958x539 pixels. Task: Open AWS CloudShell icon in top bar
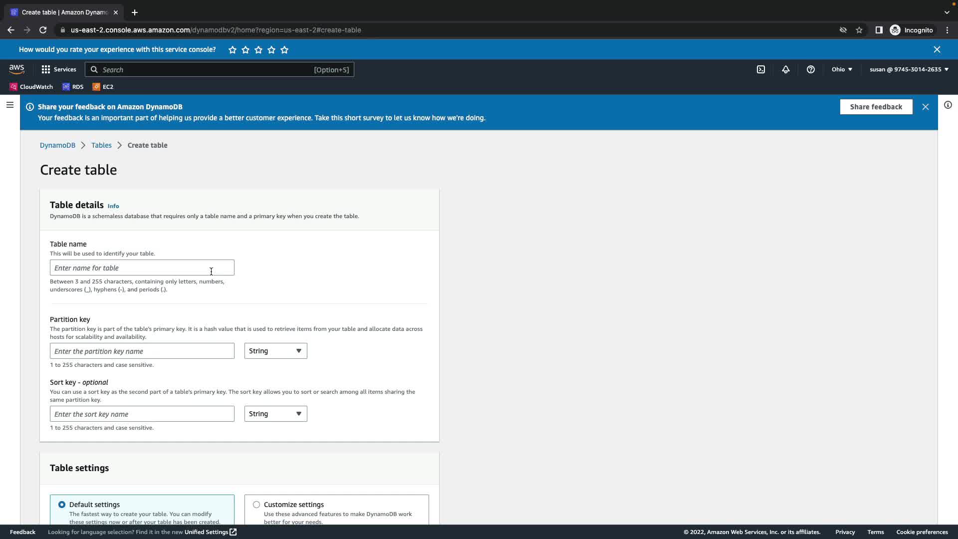click(760, 69)
